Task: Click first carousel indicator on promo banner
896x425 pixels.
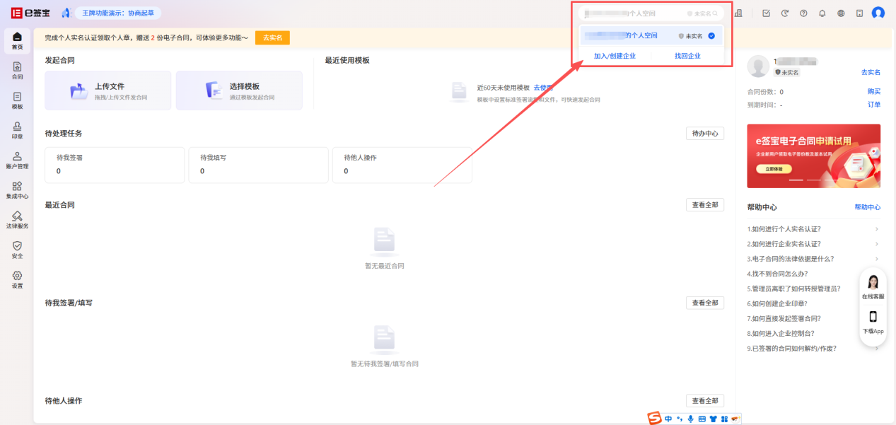Action: pos(796,180)
